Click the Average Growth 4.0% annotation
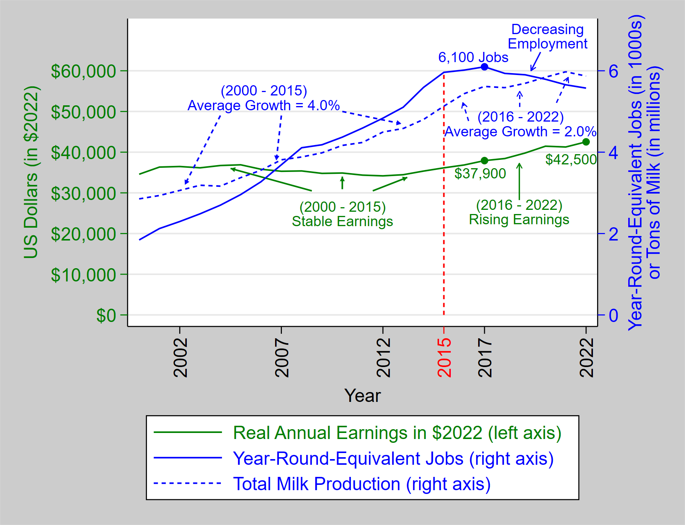This screenshot has height=525, width=685. tap(264, 106)
